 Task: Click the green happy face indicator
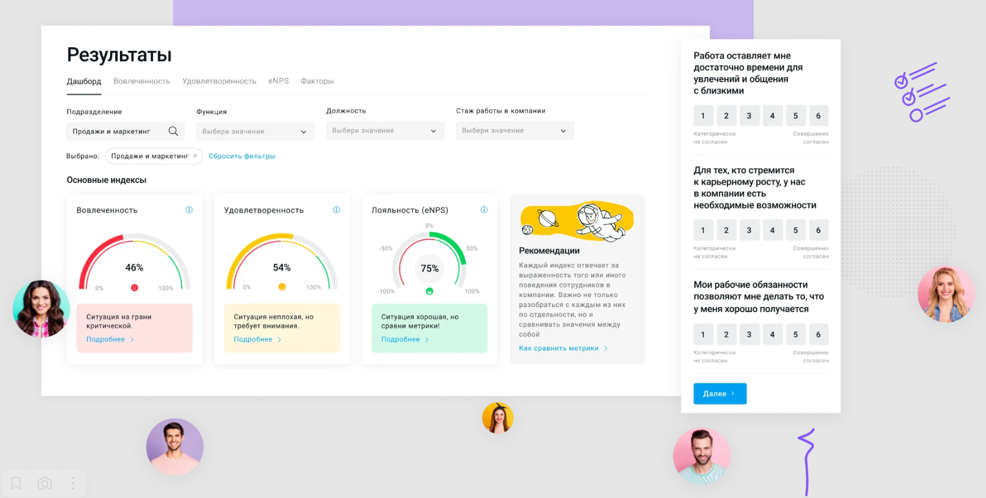click(x=430, y=291)
